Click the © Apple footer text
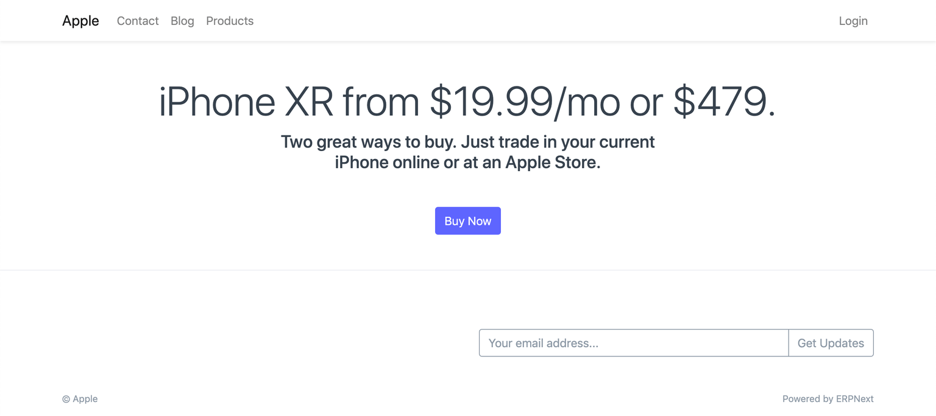The width and height of the screenshot is (936, 416). pos(80,398)
